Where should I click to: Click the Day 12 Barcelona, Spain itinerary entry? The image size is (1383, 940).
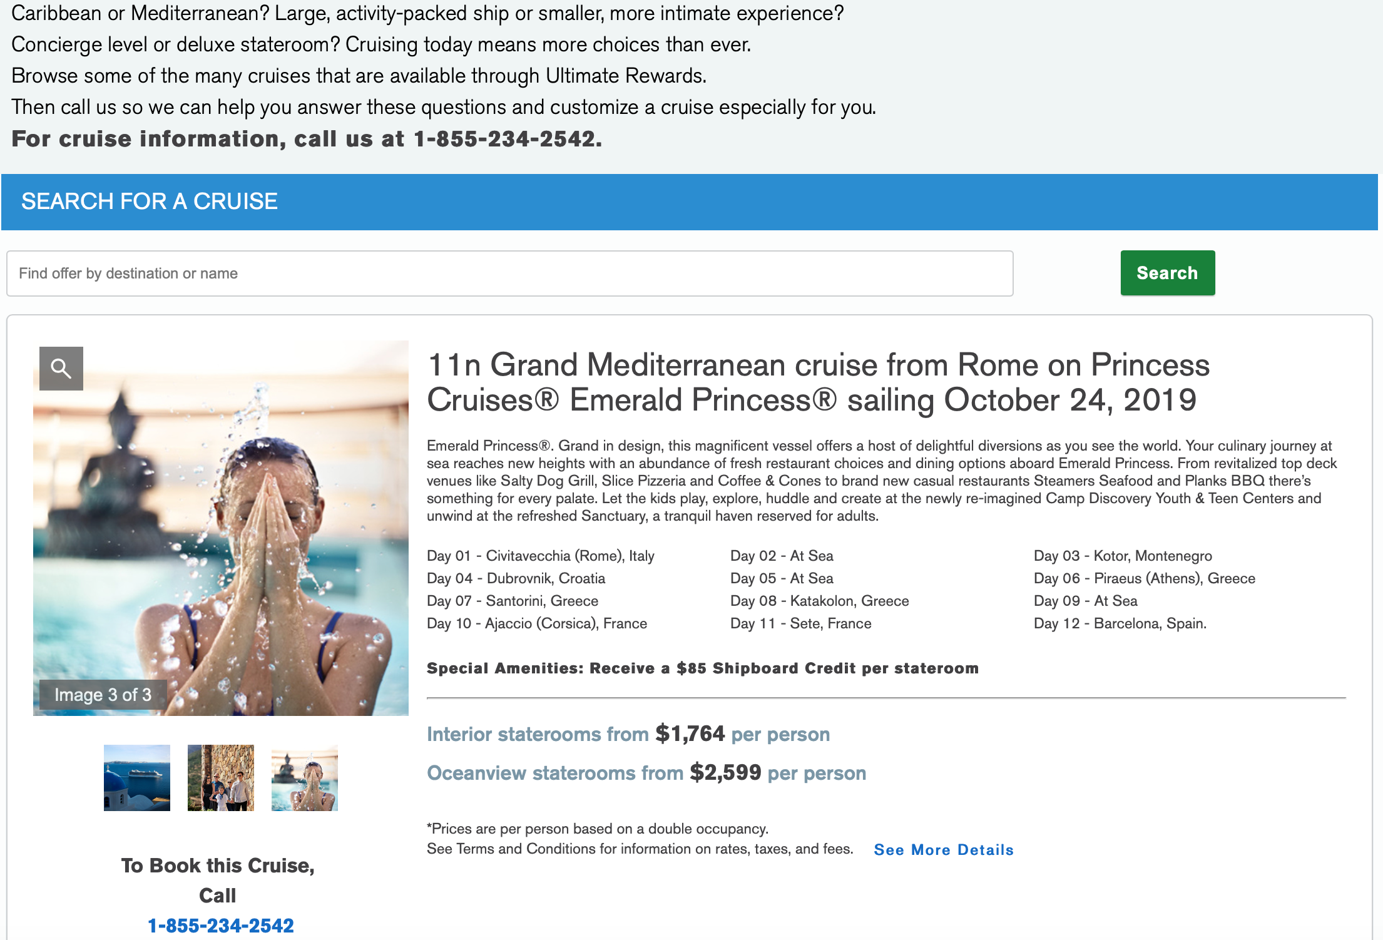[1120, 623]
